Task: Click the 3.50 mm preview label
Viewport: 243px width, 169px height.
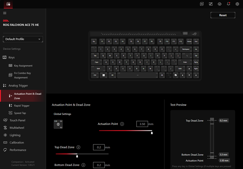Action: 224,160
